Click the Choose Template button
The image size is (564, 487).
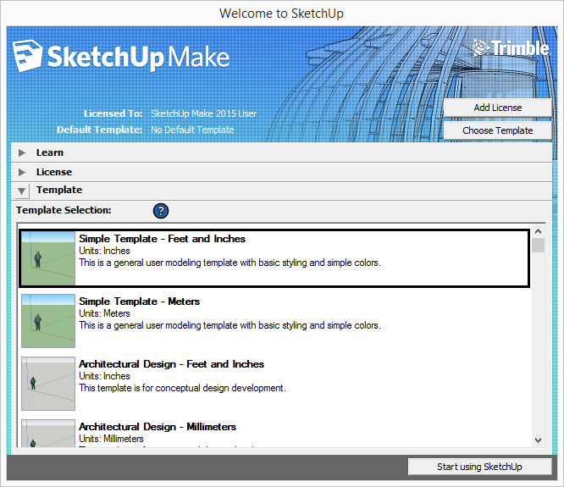pos(497,130)
